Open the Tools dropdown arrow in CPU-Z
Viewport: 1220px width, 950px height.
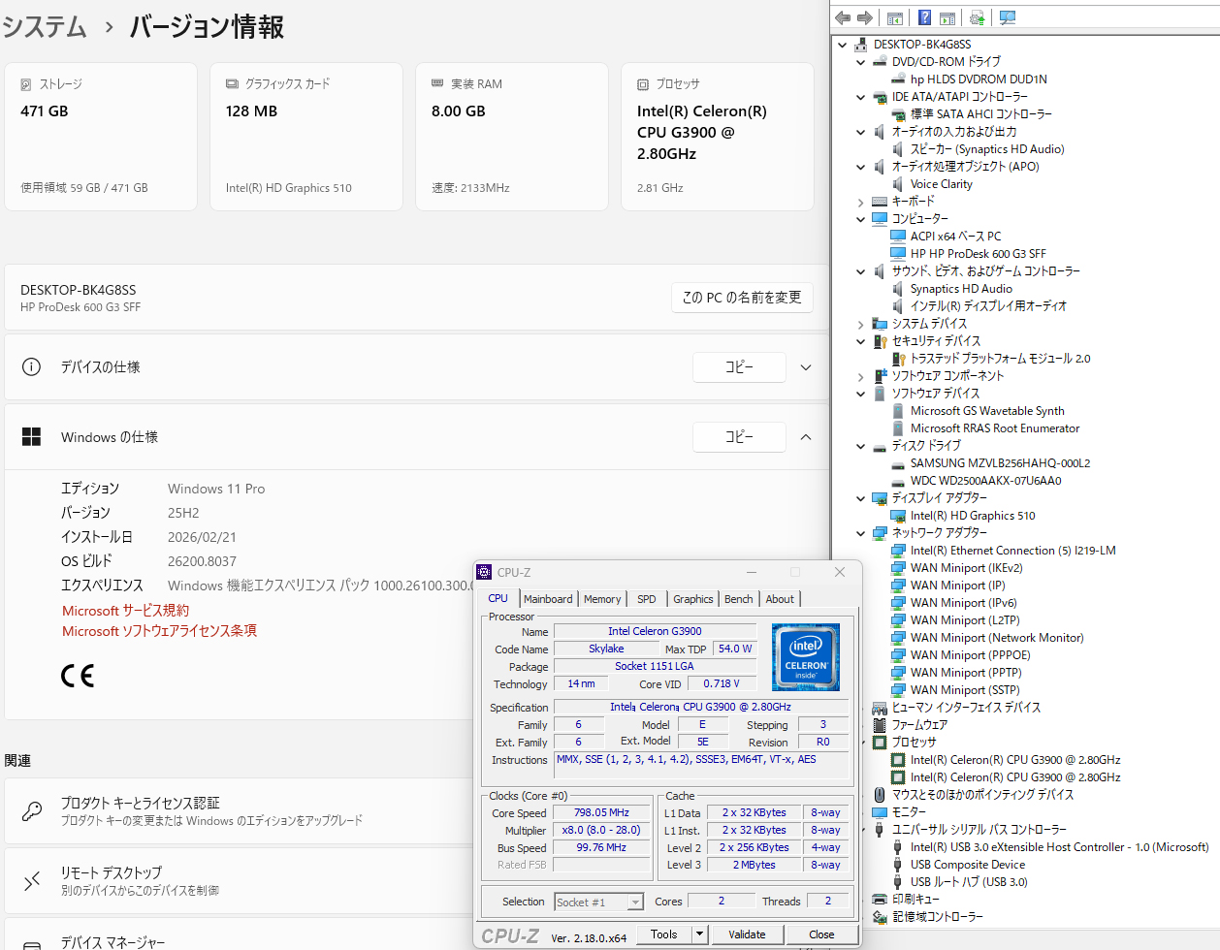(699, 934)
